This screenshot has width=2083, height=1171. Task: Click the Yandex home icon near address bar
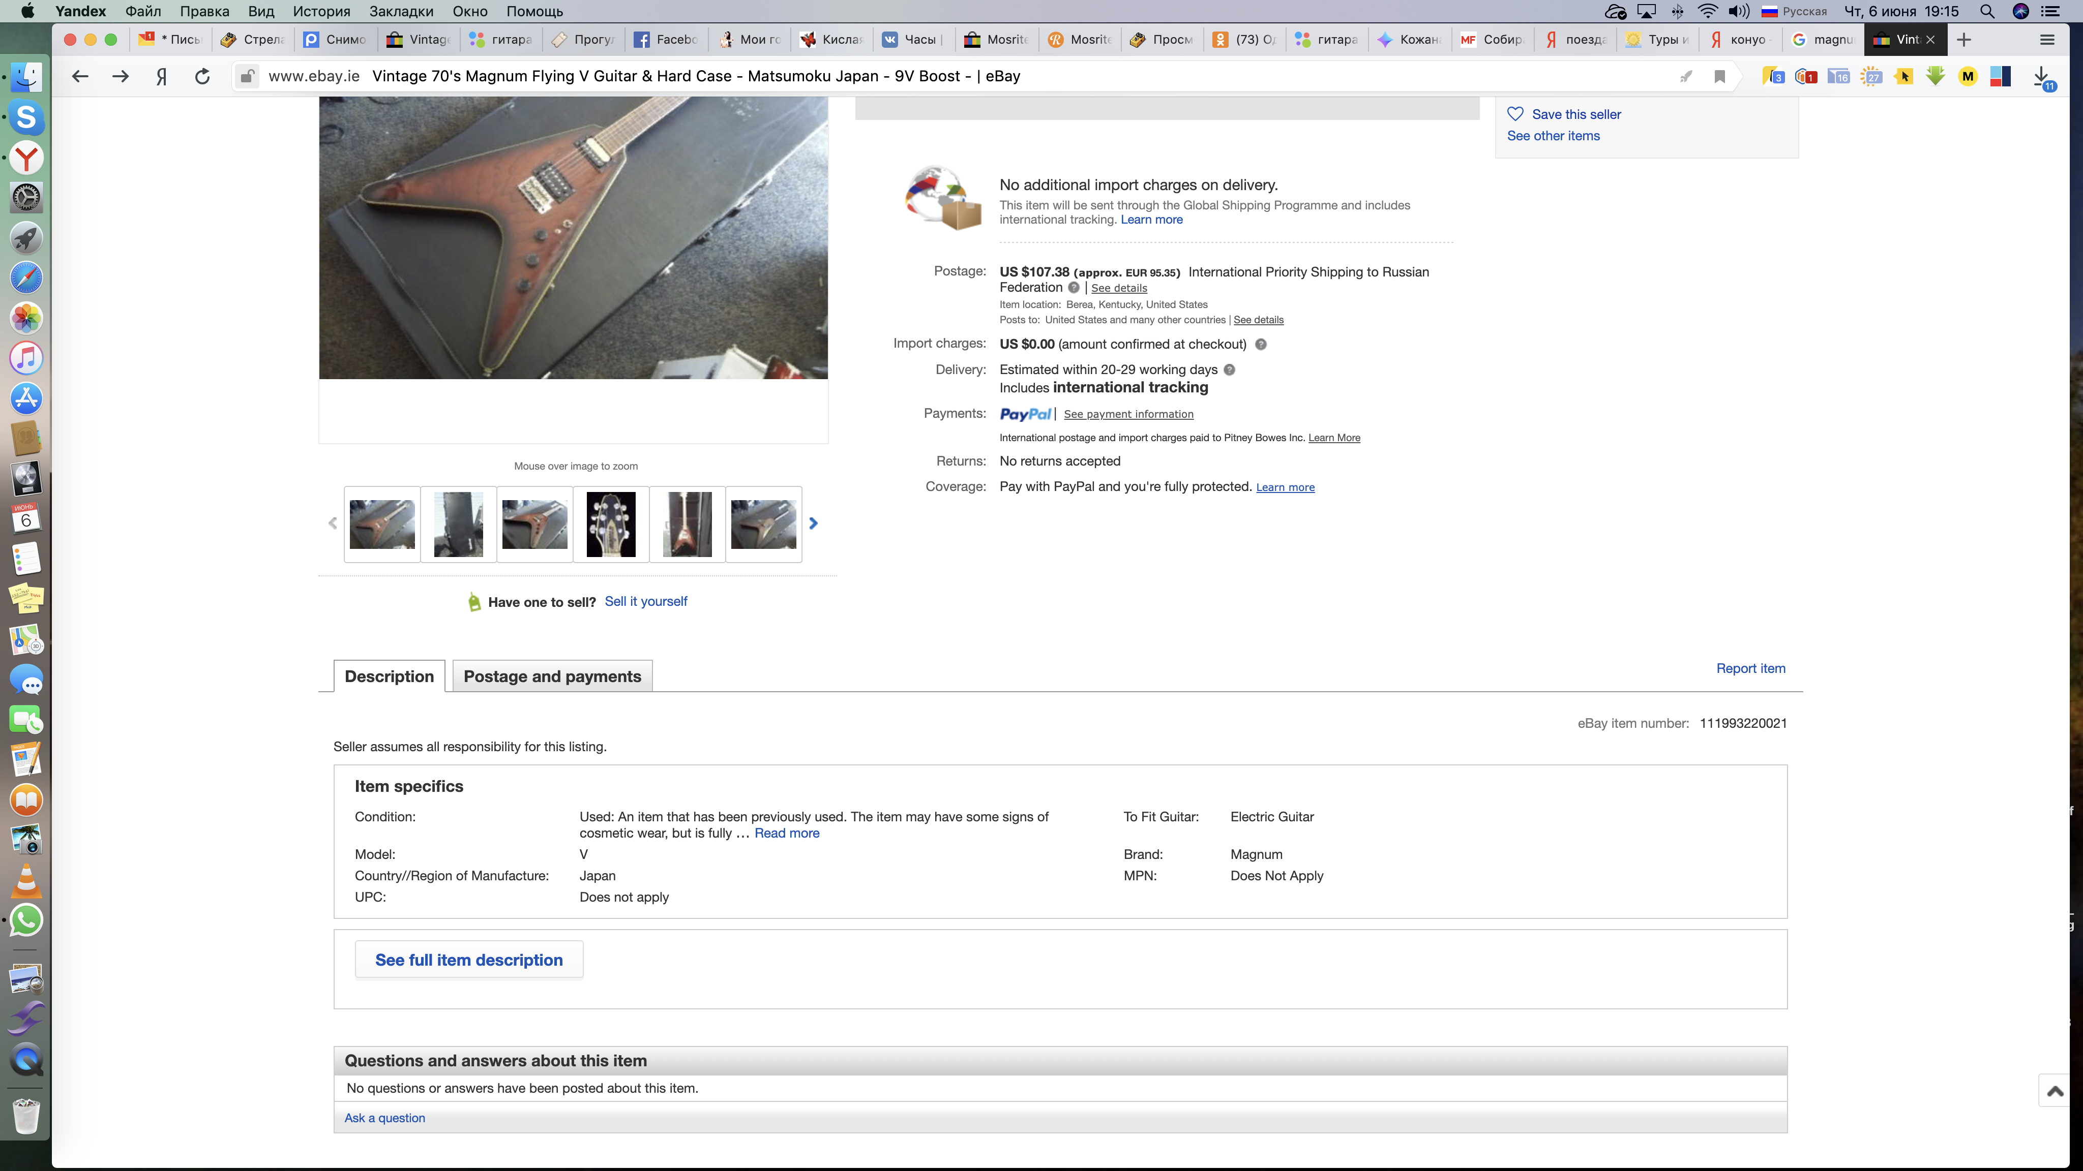pyautogui.click(x=162, y=76)
